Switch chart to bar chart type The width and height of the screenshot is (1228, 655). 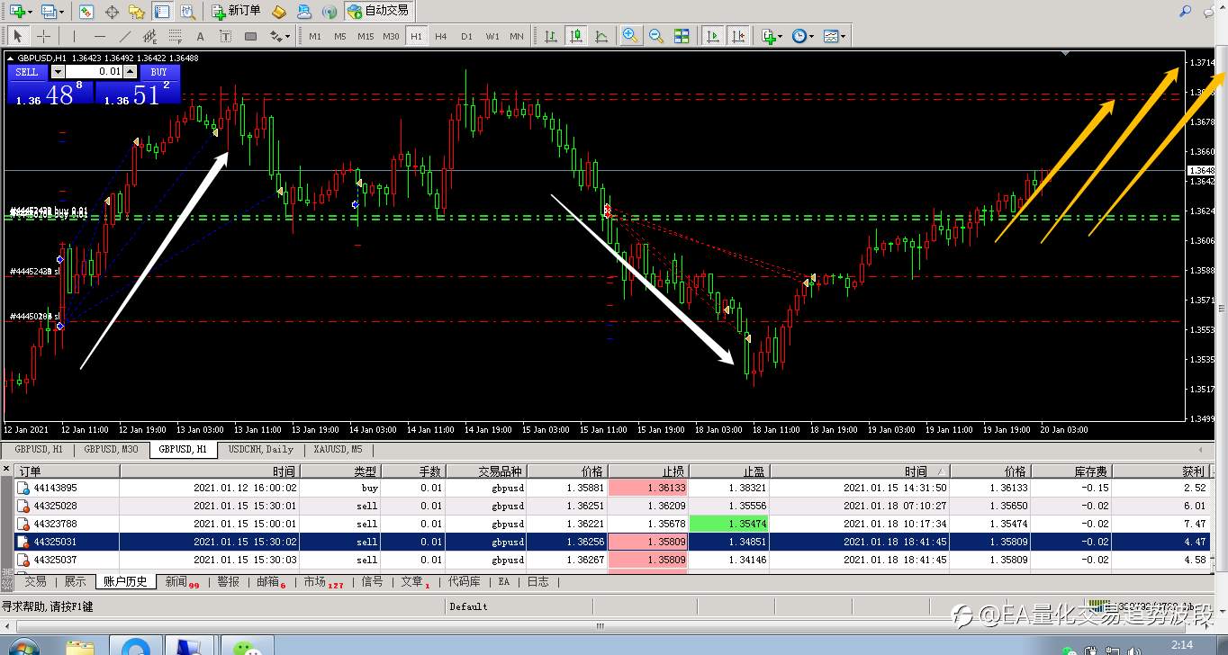click(550, 36)
